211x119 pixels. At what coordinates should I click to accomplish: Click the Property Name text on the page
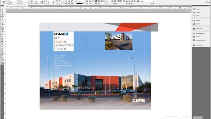(83, 88)
